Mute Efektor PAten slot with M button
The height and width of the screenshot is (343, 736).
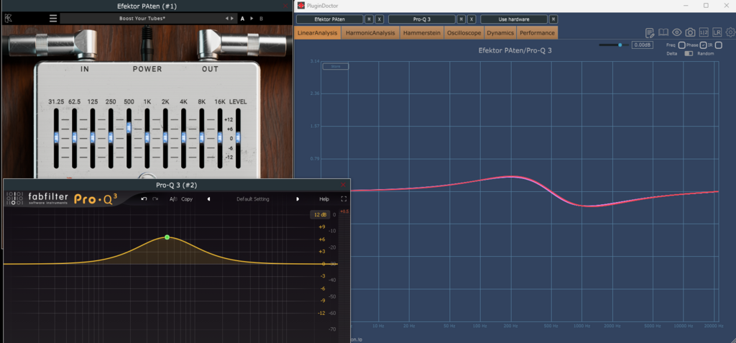pyautogui.click(x=369, y=19)
